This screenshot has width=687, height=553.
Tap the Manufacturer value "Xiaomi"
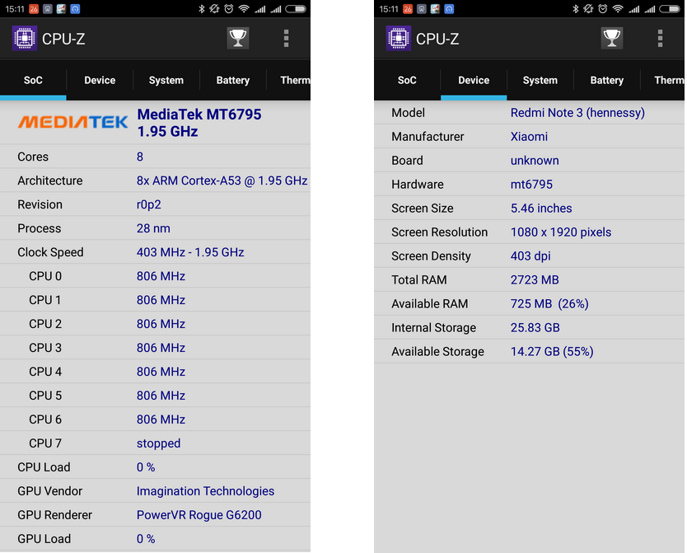point(530,137)
